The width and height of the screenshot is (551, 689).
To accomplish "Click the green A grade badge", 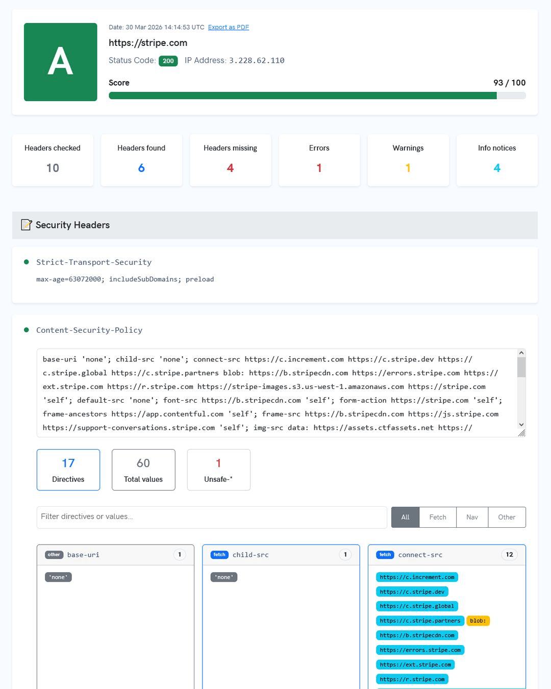I will pyautogui.click(x=60, y=62).
